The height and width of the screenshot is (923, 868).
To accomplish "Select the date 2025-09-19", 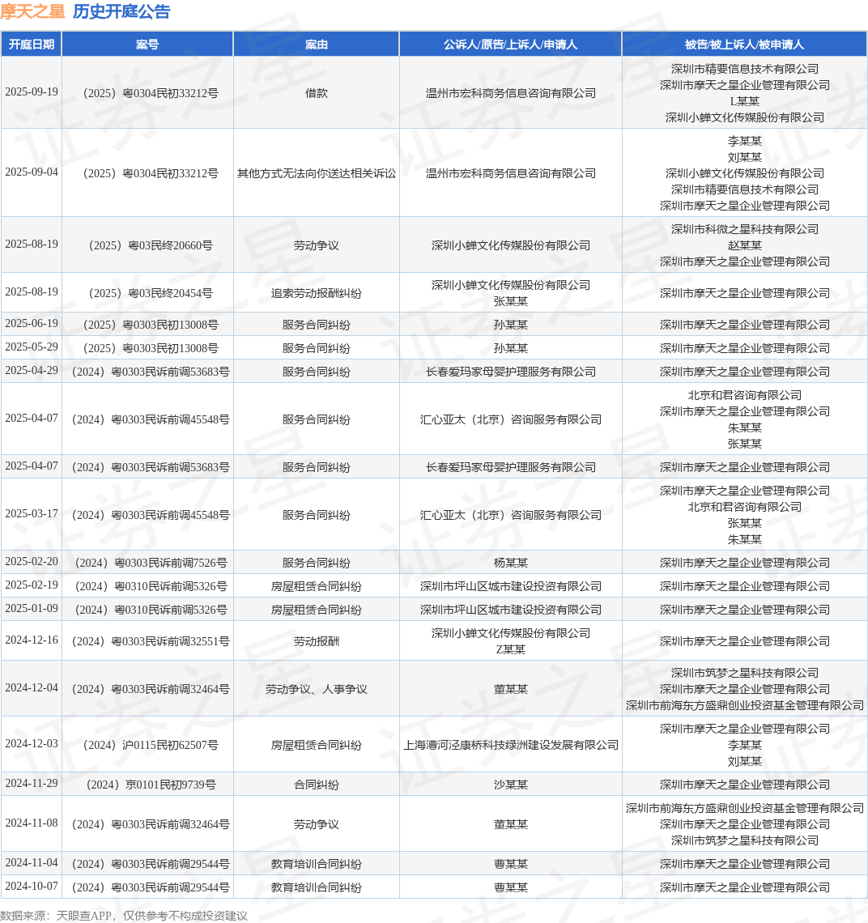I will point(32,91).
